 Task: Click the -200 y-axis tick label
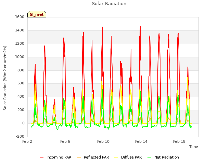click(x=20, y=136)
